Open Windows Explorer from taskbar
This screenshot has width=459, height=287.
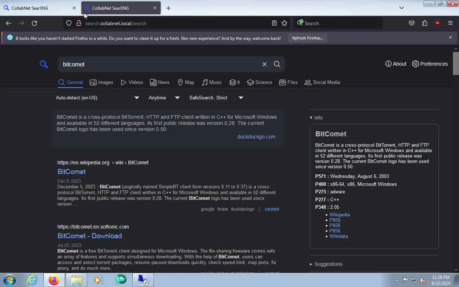(x=76, y=280)
